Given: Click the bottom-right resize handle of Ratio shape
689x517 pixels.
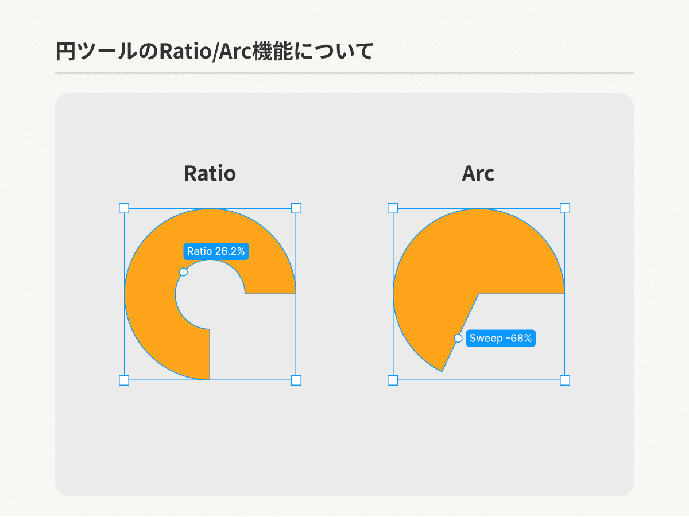Looking at the screenshot, I should 296,380.
